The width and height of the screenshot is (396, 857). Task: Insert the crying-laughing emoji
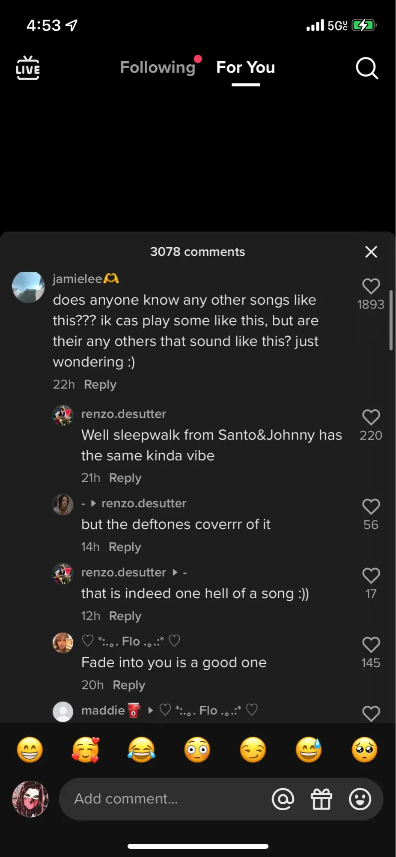click(x=141, y=750)
